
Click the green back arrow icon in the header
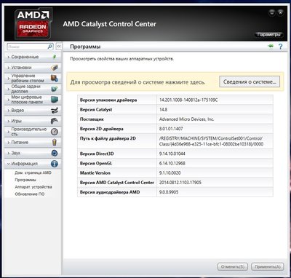271,46
